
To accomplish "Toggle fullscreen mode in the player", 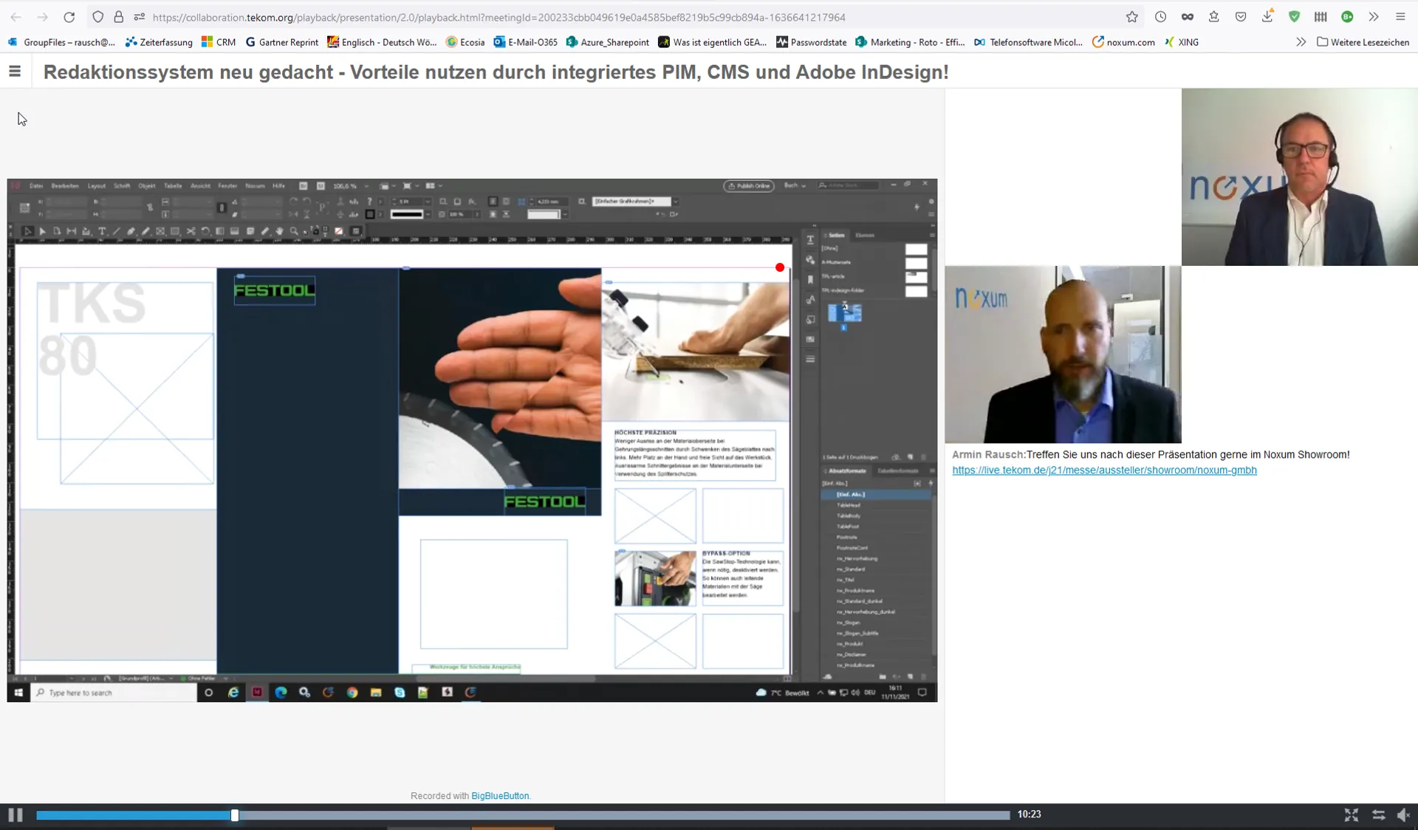I will (x=1351, y=814).
